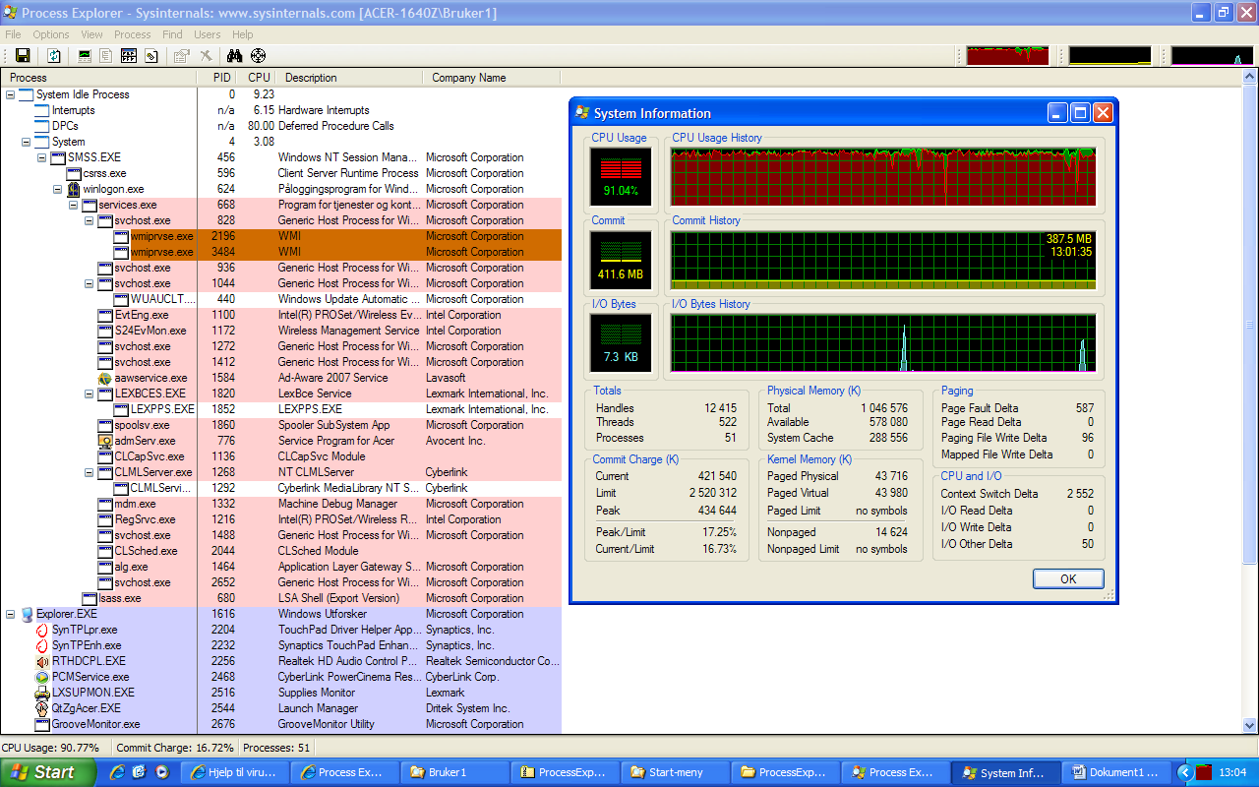Collapse the System process node

[27, 142]
